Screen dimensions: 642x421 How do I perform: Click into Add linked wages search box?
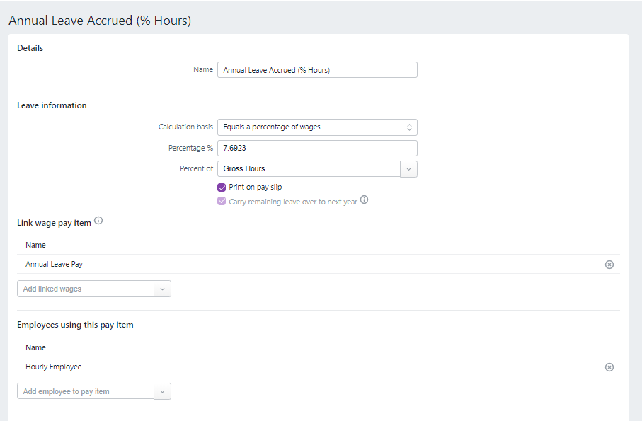pyautogui.click(x=85, y=289)
